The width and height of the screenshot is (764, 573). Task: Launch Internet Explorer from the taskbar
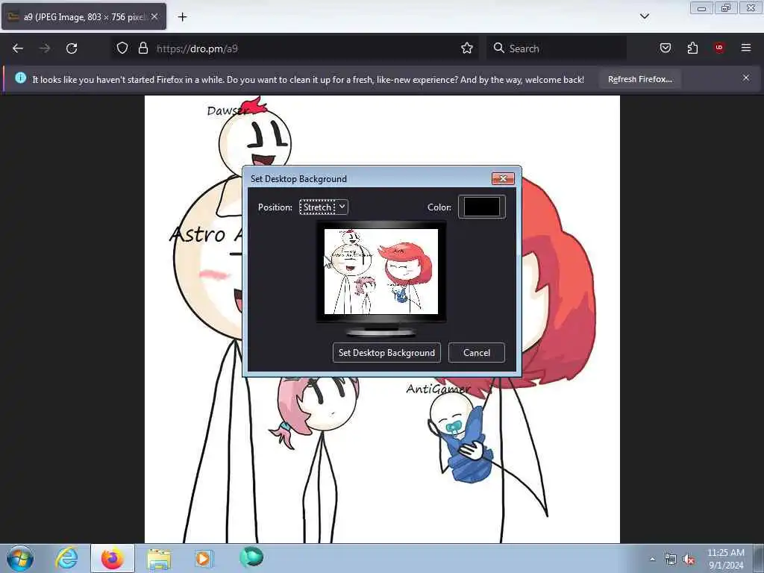66,558
